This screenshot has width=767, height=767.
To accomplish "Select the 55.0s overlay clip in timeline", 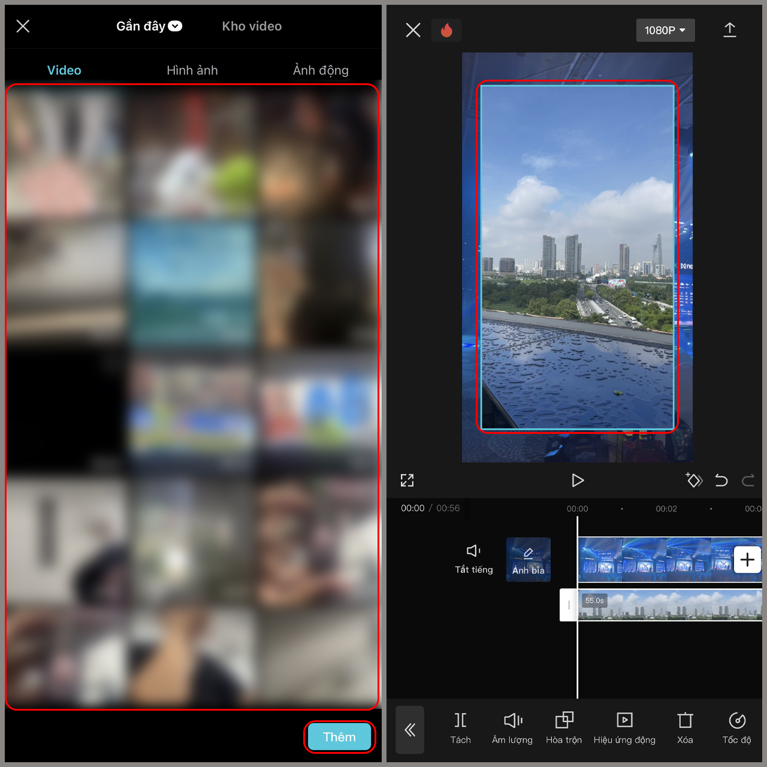I will [670, 605].
